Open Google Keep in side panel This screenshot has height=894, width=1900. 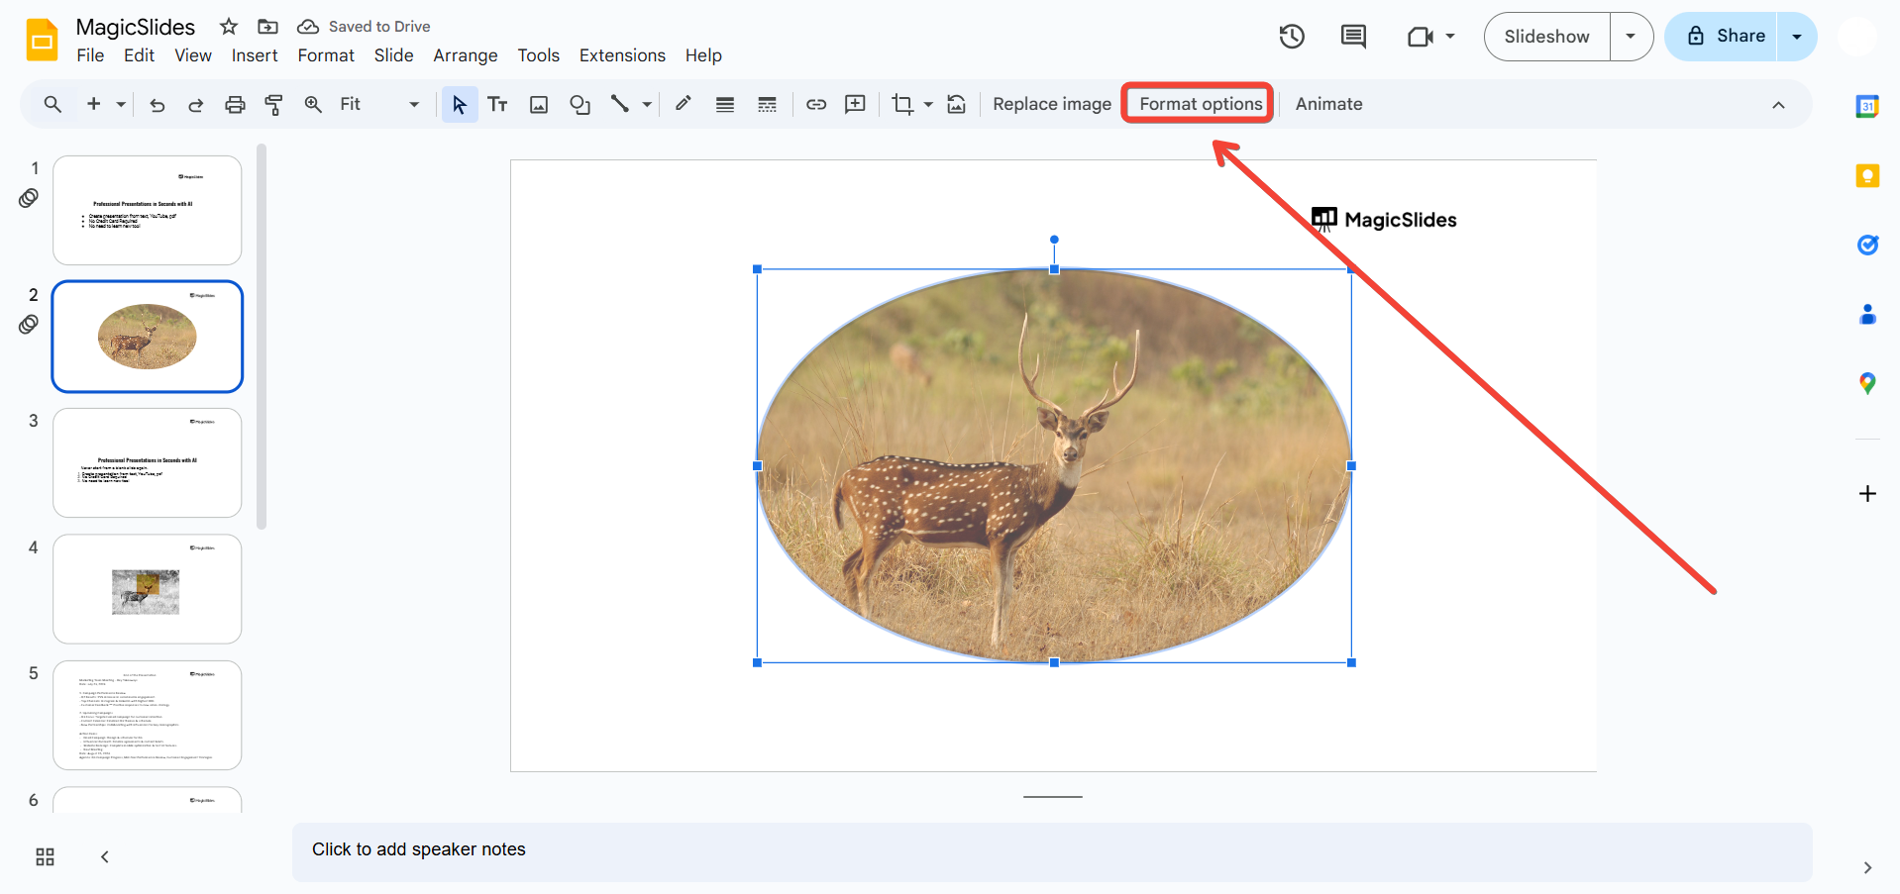[1867, 176]
